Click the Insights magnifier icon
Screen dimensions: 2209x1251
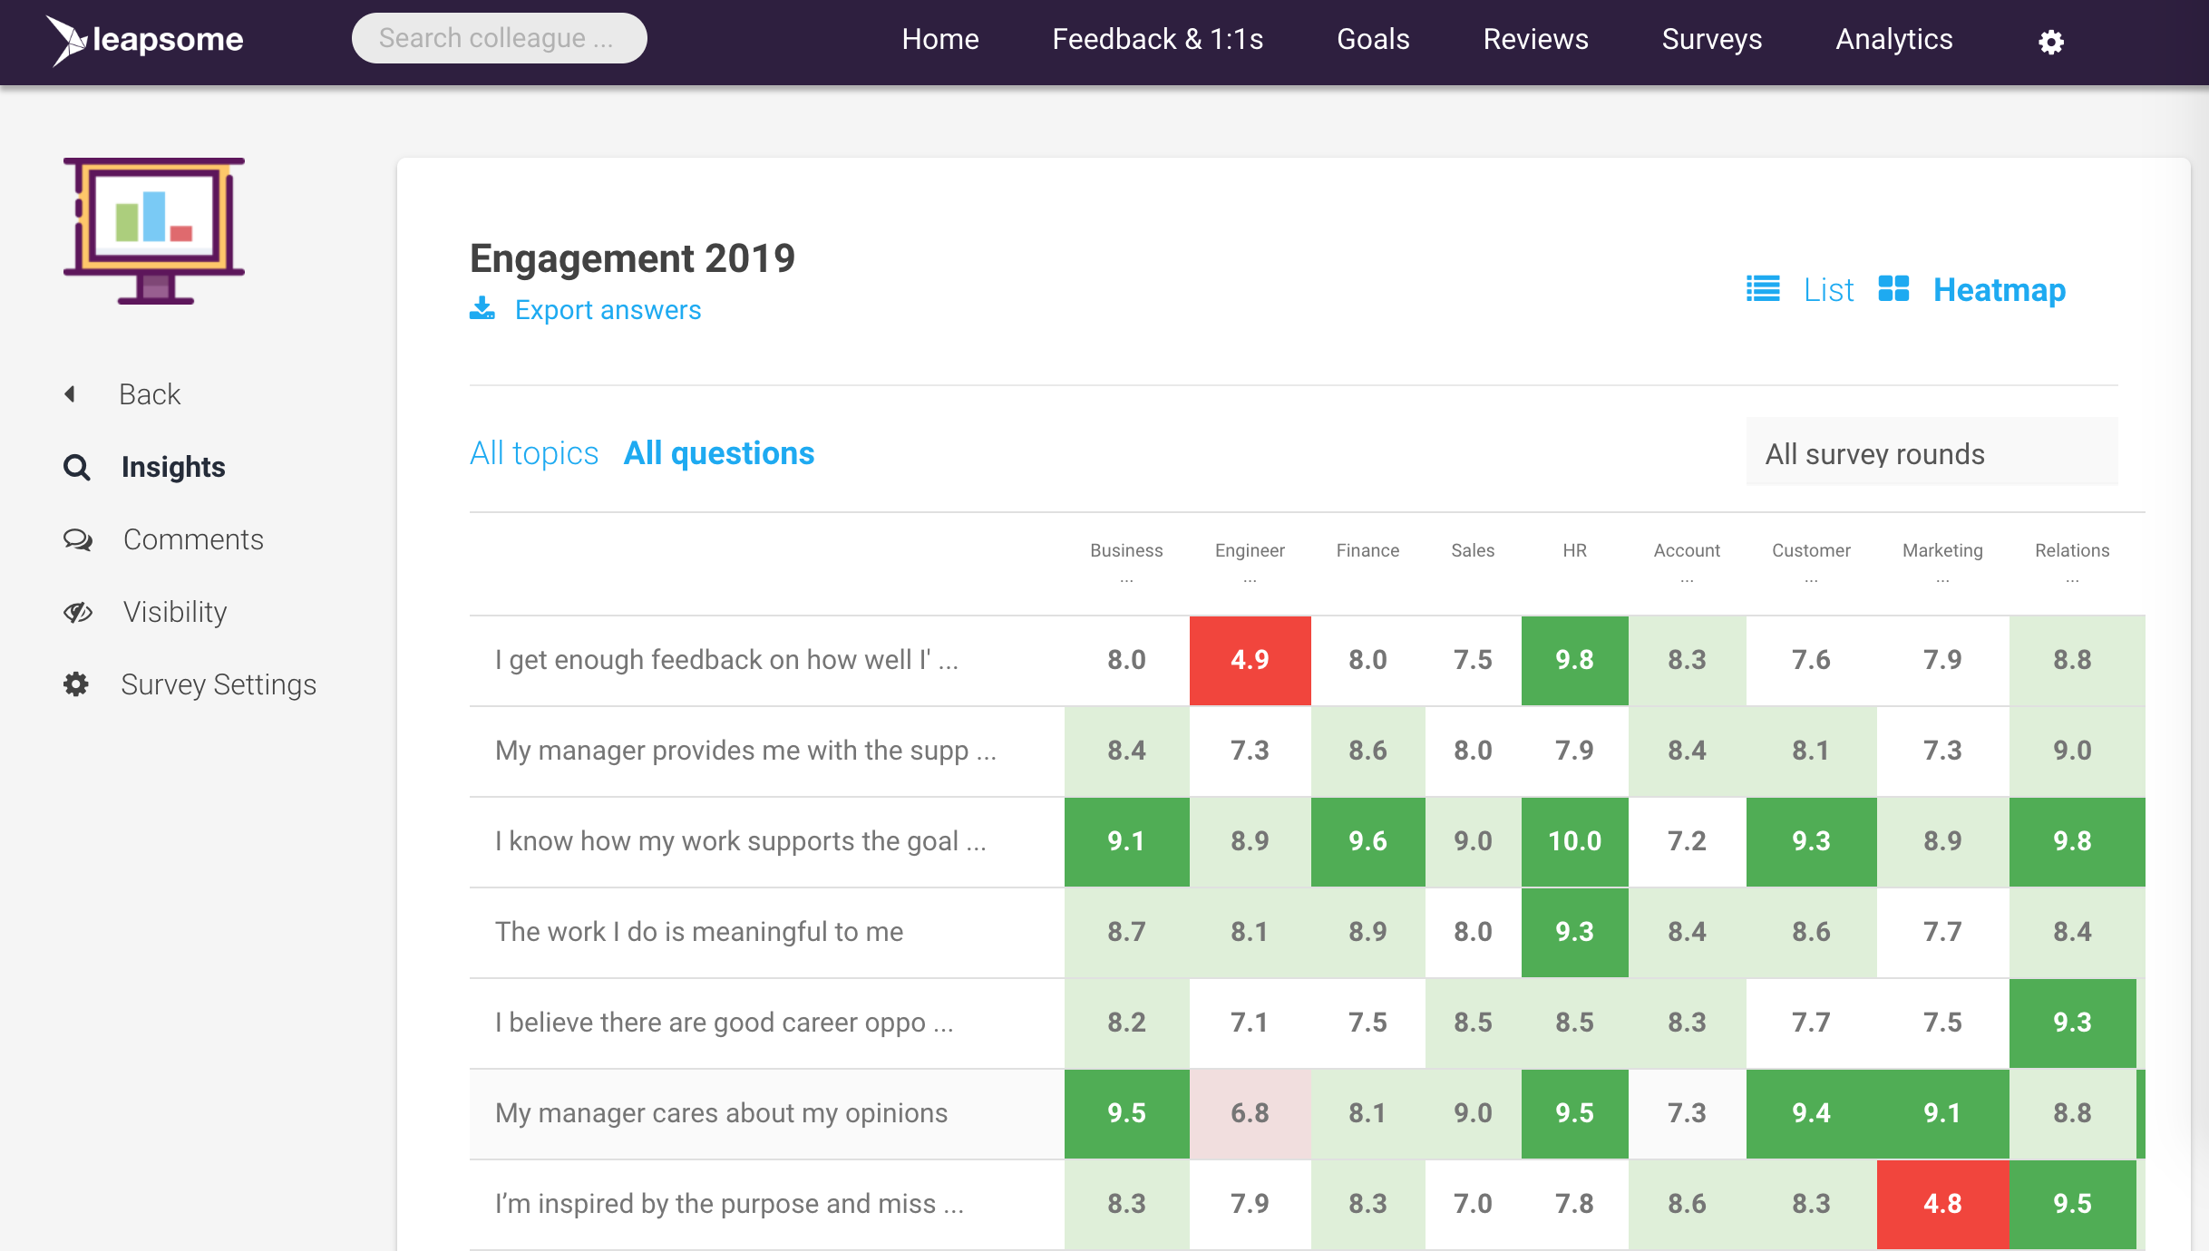pos(77,467)
